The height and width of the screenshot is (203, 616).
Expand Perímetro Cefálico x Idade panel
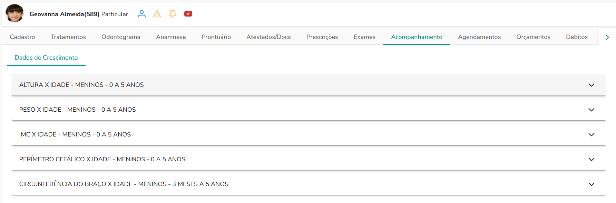(309, 159)
